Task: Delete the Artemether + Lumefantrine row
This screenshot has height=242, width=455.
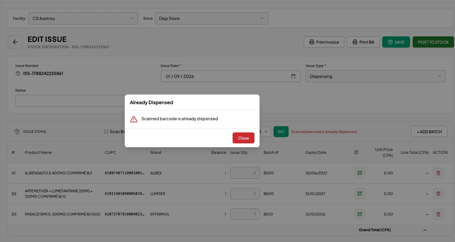Action: click(438, 193)
